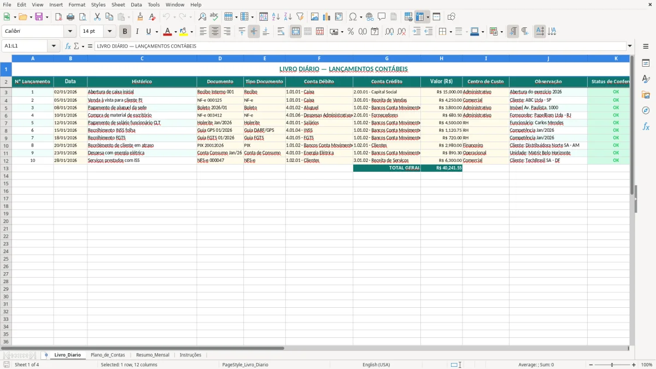Open background color dropdown arrow
Image resolution: width=656 pixels, height=369 pixels.
(191, 32)
